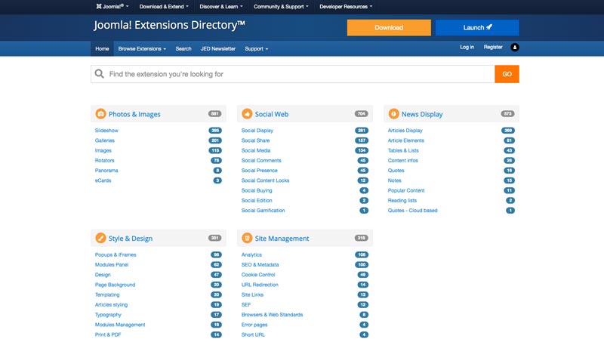
Task: Select the Social Gamification subcategory
Action: pyautogui.click(x=263, y=211)
